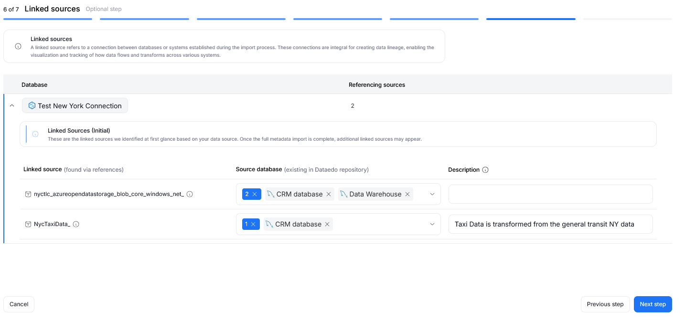The height and width of the screenshot is (320, 685).
Task: Remove Data Warehouse tag from first row
Action: click(407, 194)
